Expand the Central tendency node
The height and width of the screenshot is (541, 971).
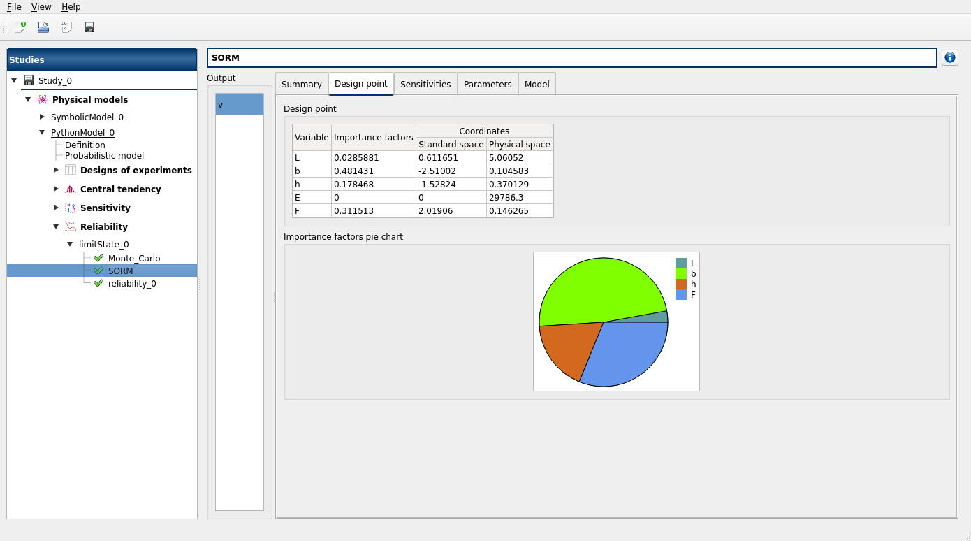click(56, 189)
